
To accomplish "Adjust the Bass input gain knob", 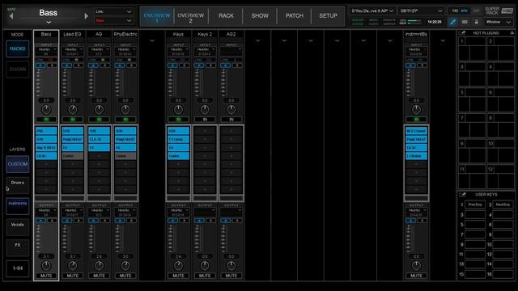I will [46, 110].
